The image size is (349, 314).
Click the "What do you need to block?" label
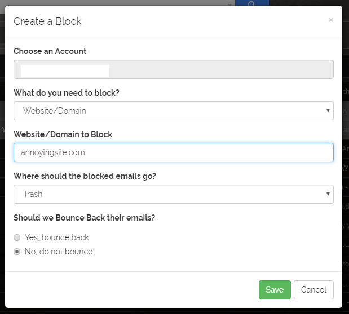tap(67, 93)
